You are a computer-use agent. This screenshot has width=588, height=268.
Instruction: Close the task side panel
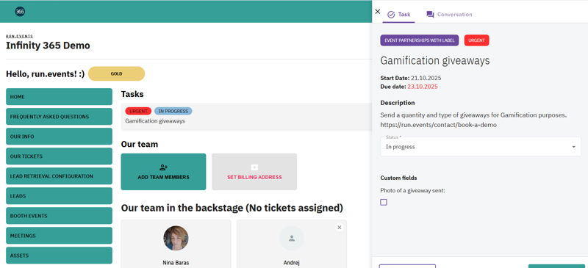tap(378, 12)
